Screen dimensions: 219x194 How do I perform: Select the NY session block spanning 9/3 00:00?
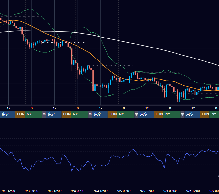(x=33, y=114)
